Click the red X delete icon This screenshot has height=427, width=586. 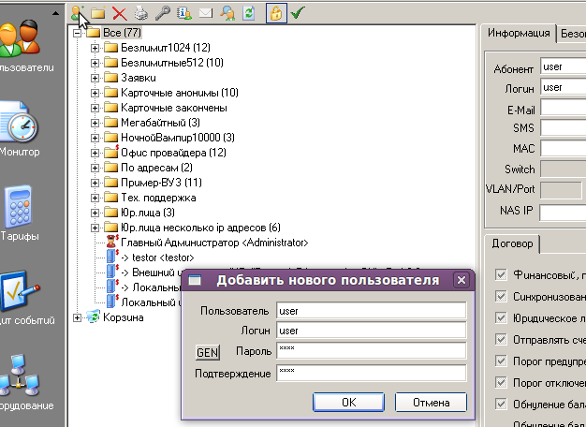[x=119, y=13]
